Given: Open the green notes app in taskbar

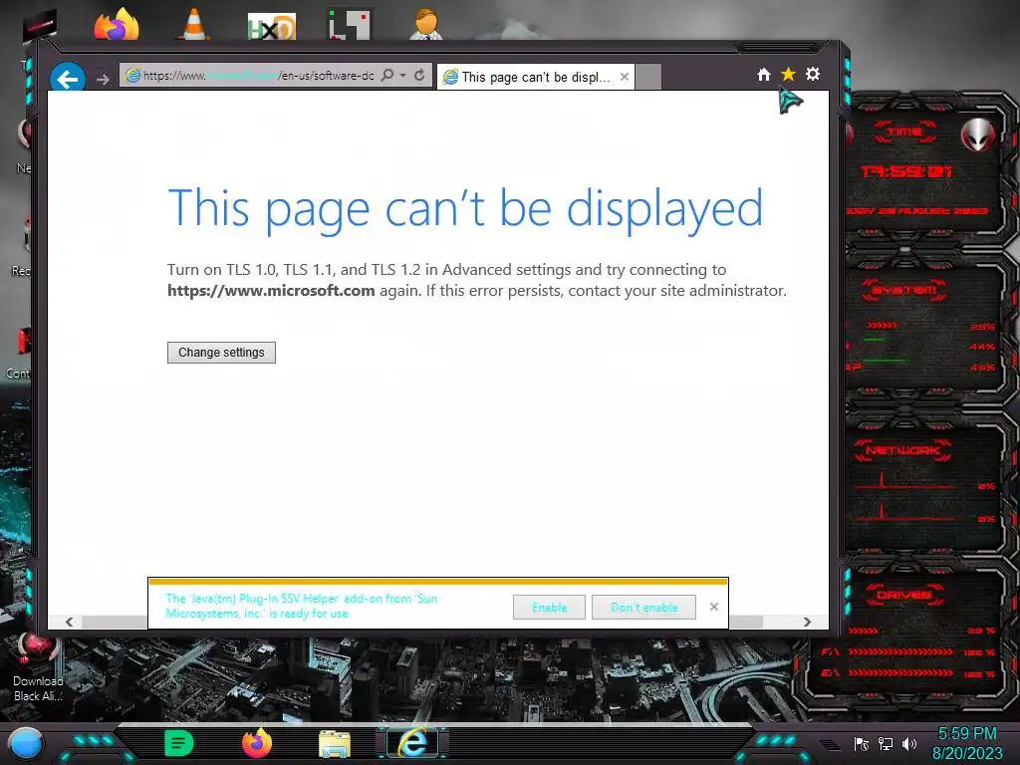Looking at the screenshot, I should coord(179,743).
